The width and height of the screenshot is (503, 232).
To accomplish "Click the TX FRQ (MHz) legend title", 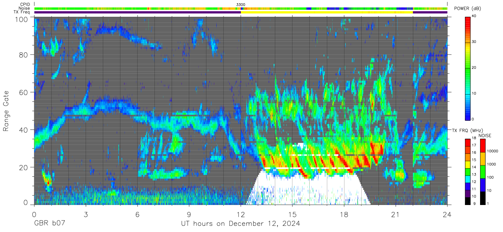I will coord(467,131).
